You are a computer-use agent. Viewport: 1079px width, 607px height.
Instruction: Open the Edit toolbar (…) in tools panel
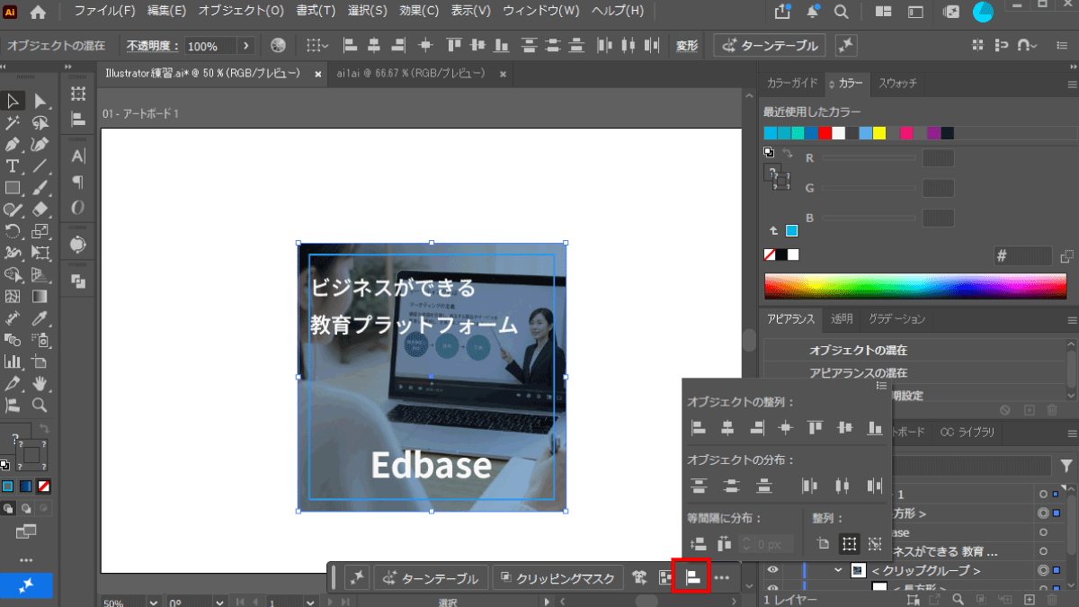pyautogui.click(x=25, y=559)
